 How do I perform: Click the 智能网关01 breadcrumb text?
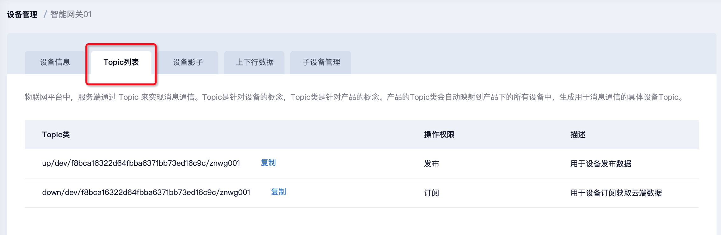(x=71, y=15)
